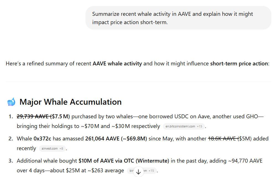Click the struck-through 18.6K AAVE text
The height and width of the screenshot is (177, 276).
pos(223,138)
